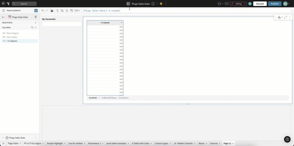This screenshot has height=146, width=294.
Task: Click the undo arrow icon
Action: [43, 11]
